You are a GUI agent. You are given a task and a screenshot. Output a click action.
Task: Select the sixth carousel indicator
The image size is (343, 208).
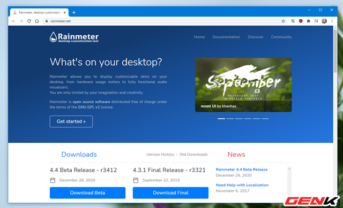tap(265, 119)
